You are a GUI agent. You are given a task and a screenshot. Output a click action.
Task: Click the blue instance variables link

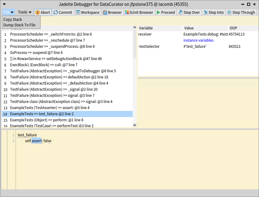[198, 40]
